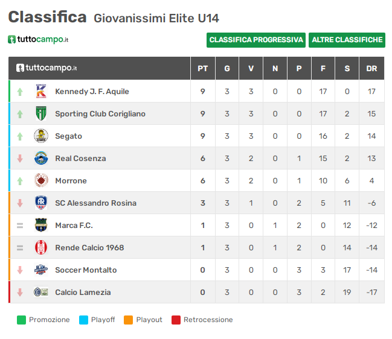Click the tuttocampo.it logo in table header
The height and width of the screenshot is (339, 392).
pyautogui.click(x=47, y=68)
